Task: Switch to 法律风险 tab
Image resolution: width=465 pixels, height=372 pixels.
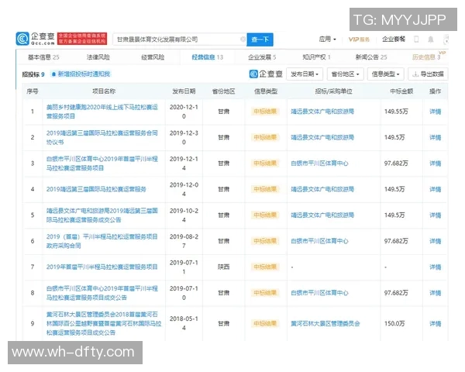Action: [x=98, y=57]
